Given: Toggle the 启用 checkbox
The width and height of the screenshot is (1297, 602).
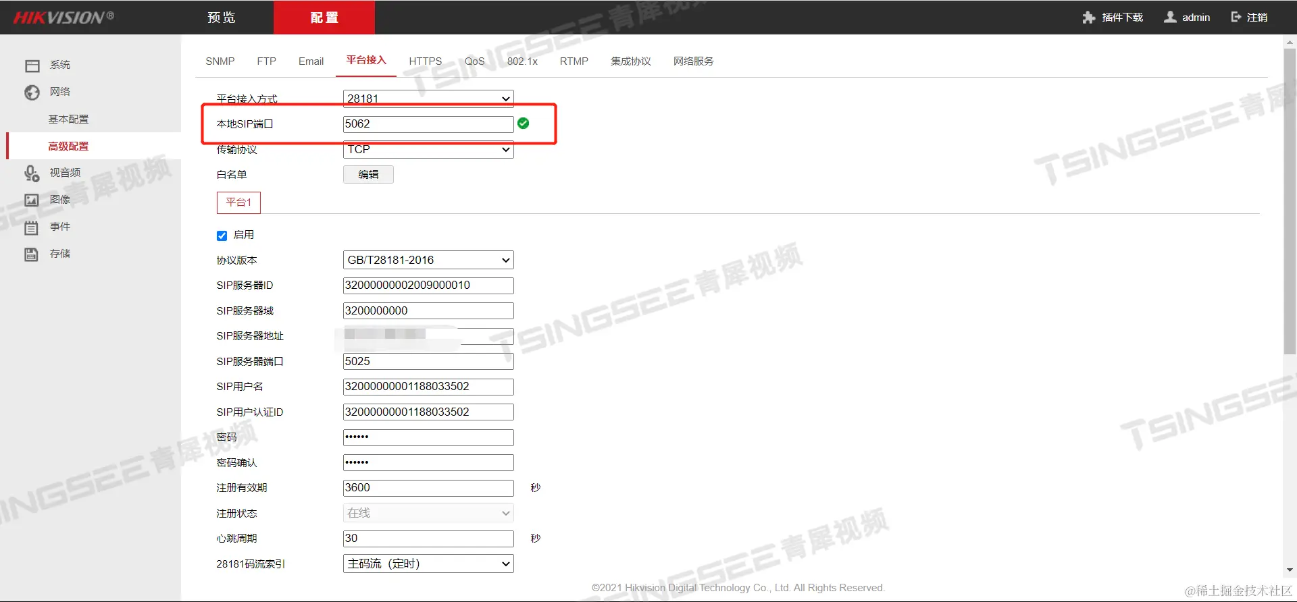Looking at the screenshot, I should [222, 236].
